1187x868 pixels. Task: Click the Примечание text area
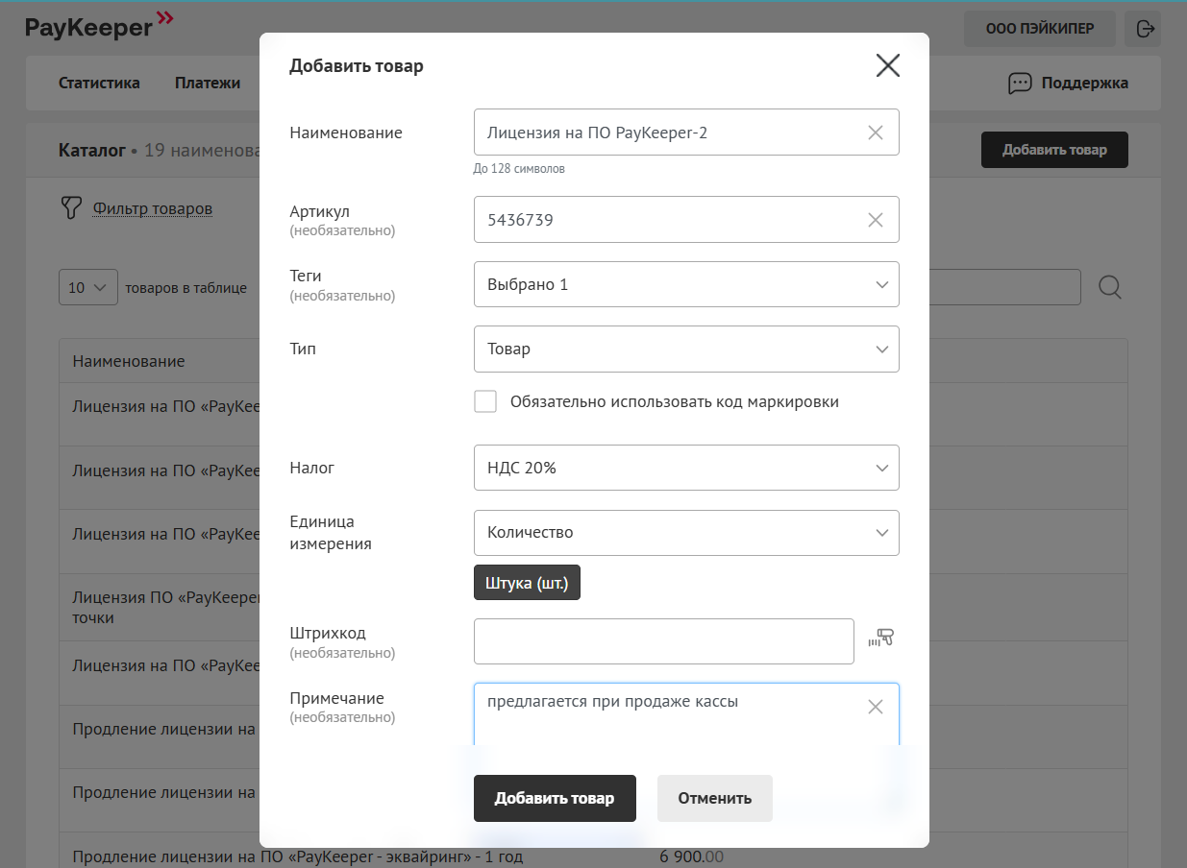click(x=686, y=714)
